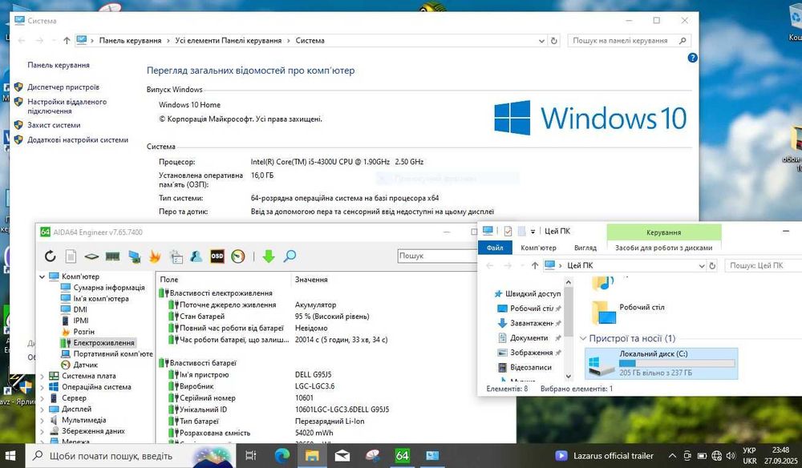Screen dimensions: 802x468
Task: Click the CPU chip icon in AIDA64 toolbar
Action: (x=91, y=256)
